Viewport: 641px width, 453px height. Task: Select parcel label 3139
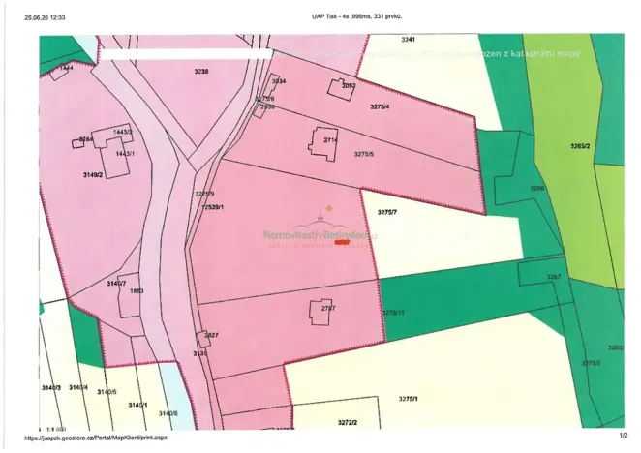pos(200,353)
